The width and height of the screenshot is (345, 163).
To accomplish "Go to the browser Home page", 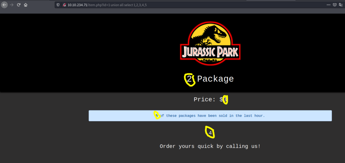I will [26, 5].
